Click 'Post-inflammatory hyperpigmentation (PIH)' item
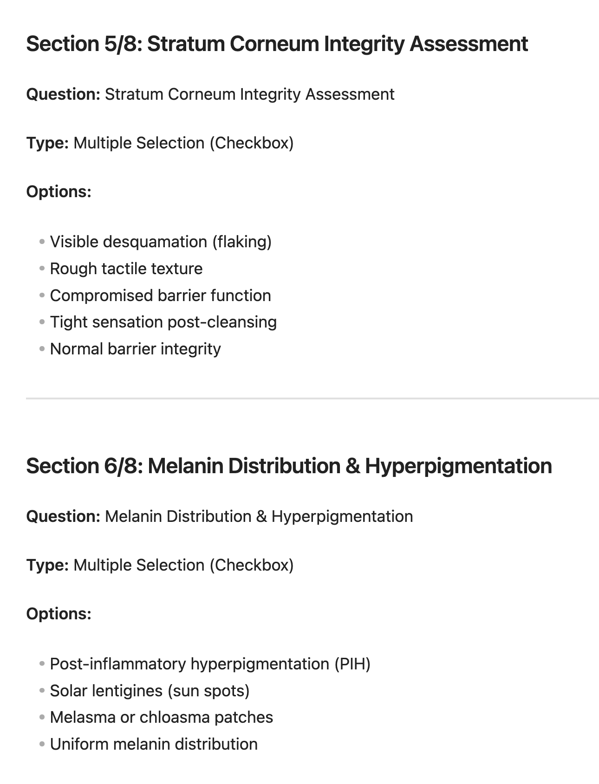The width and height of the screenshot is (599, 784). pyautogui.click(x=210, y=664)
